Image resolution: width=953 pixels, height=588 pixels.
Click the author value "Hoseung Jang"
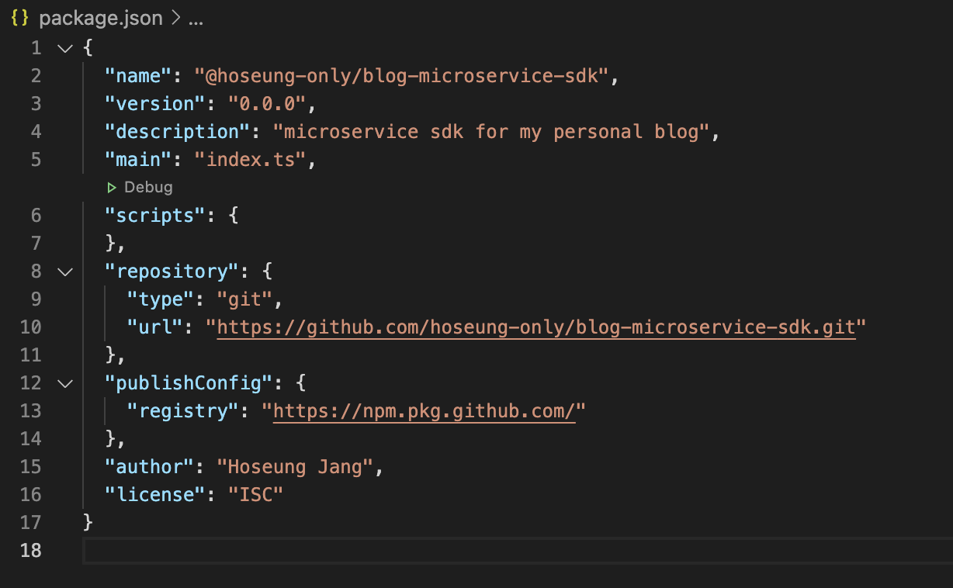295,467
